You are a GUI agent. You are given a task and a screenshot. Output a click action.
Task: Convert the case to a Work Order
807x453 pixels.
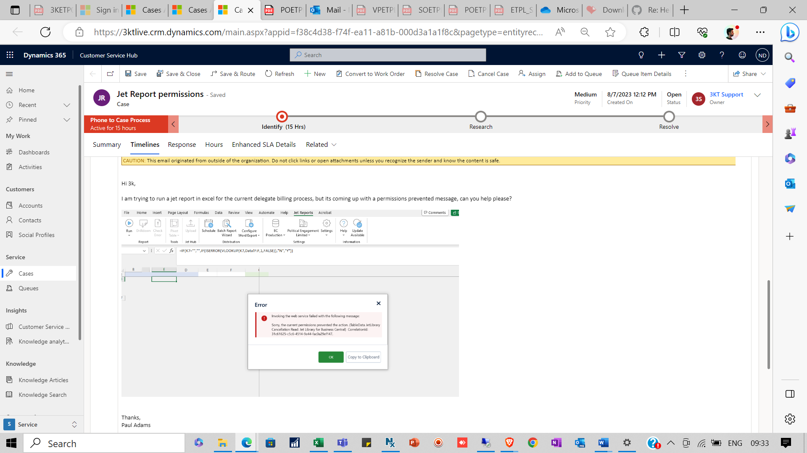click(x=370, y=74)
